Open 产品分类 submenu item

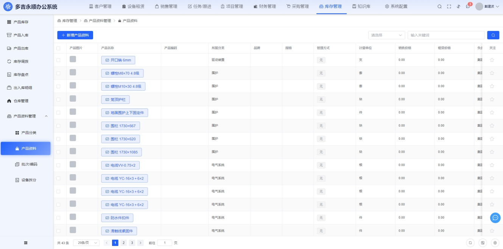click(x=26, y=133)
